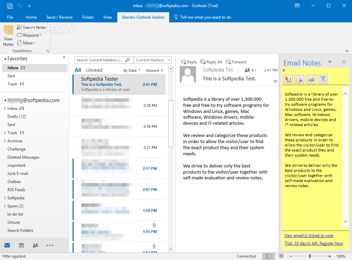Click Search Notes in the ribbon

pos(32,27)
